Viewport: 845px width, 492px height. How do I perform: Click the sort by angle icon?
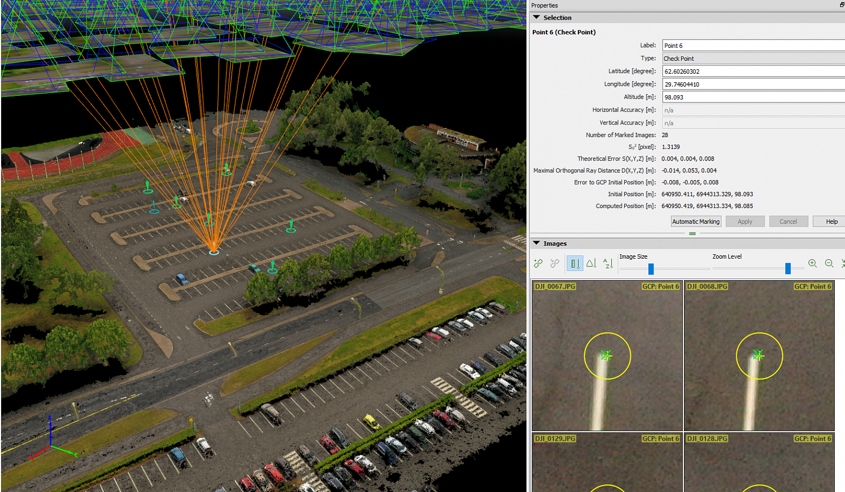pyautogui.click(x=591, y=263)
